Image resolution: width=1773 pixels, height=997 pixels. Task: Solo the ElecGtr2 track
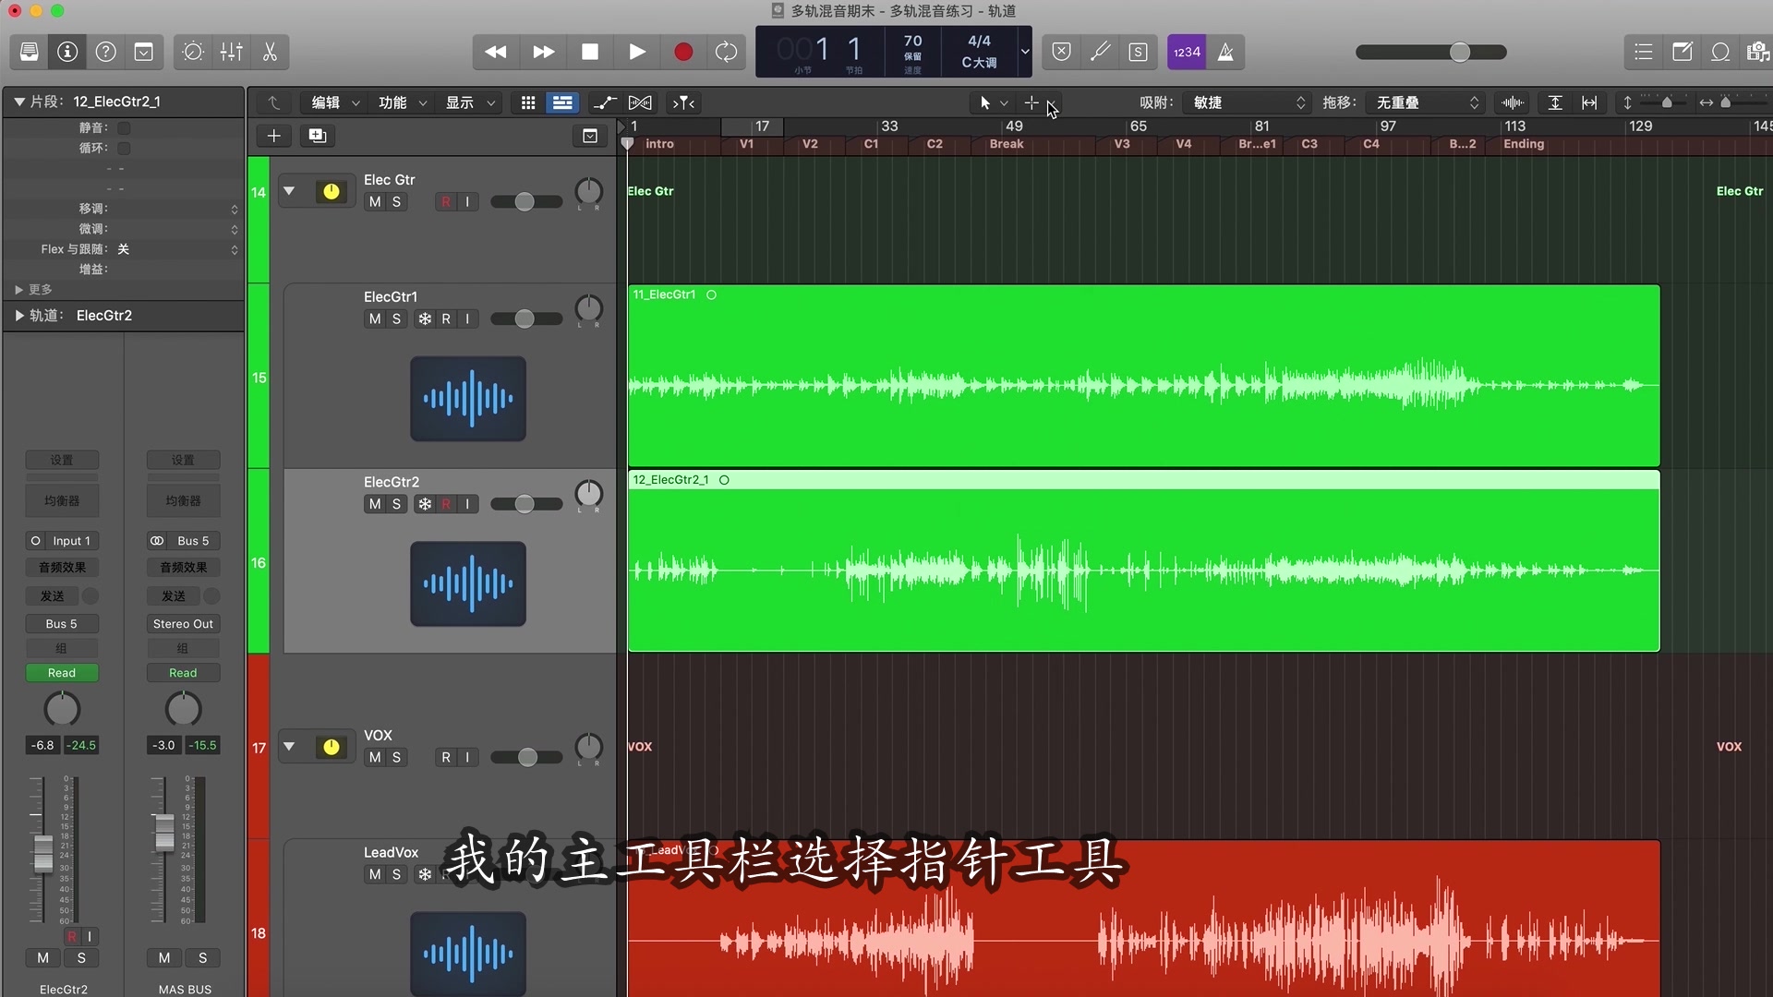point(396,504)
